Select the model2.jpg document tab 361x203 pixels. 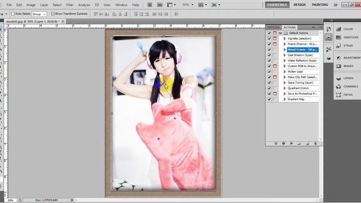coord(33,21)
